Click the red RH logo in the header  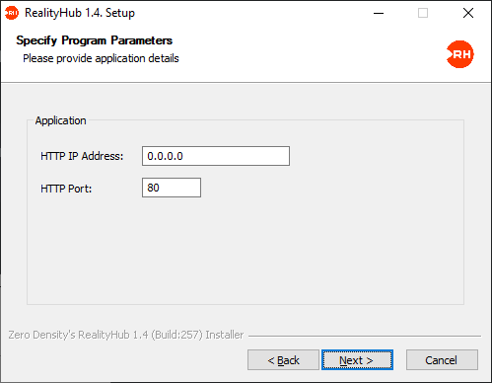click(460, 54)
